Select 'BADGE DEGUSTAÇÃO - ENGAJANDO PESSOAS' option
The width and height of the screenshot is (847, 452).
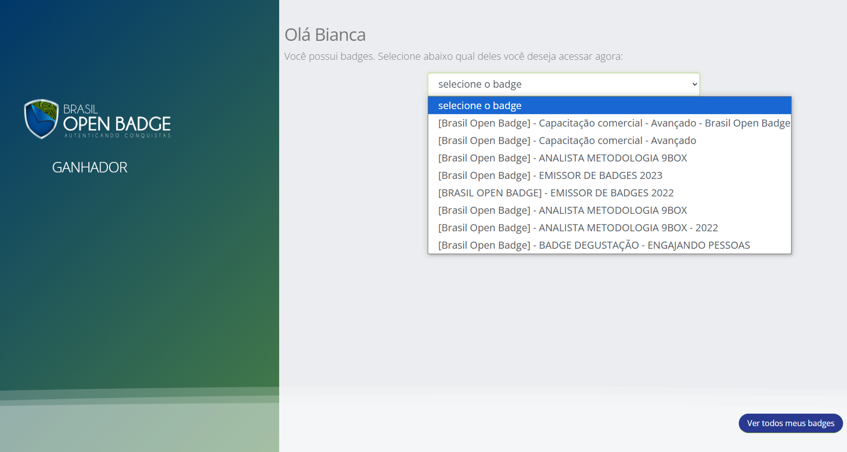(x=609, y=245)
